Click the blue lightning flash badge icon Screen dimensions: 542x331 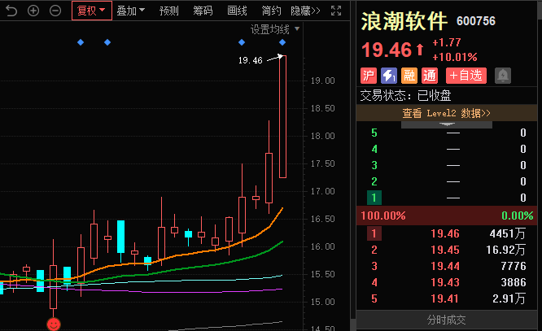389,76
